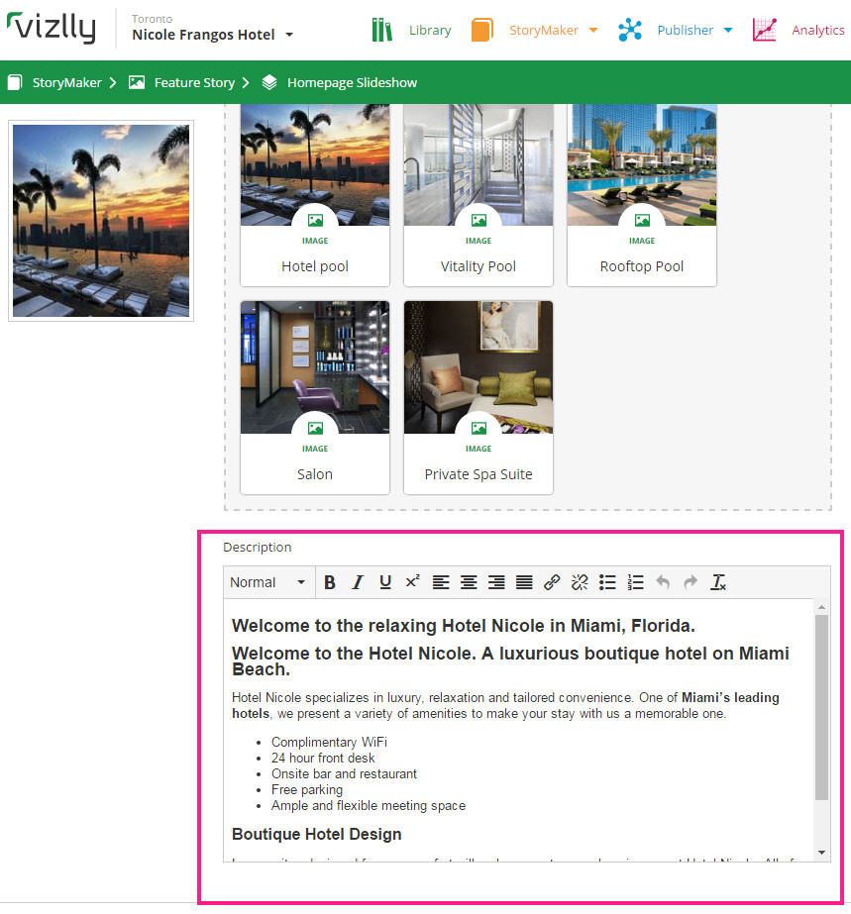The width and height of the screenshot is (851, 914).
Task: Center align text in editor
Action: coord(469,581)
